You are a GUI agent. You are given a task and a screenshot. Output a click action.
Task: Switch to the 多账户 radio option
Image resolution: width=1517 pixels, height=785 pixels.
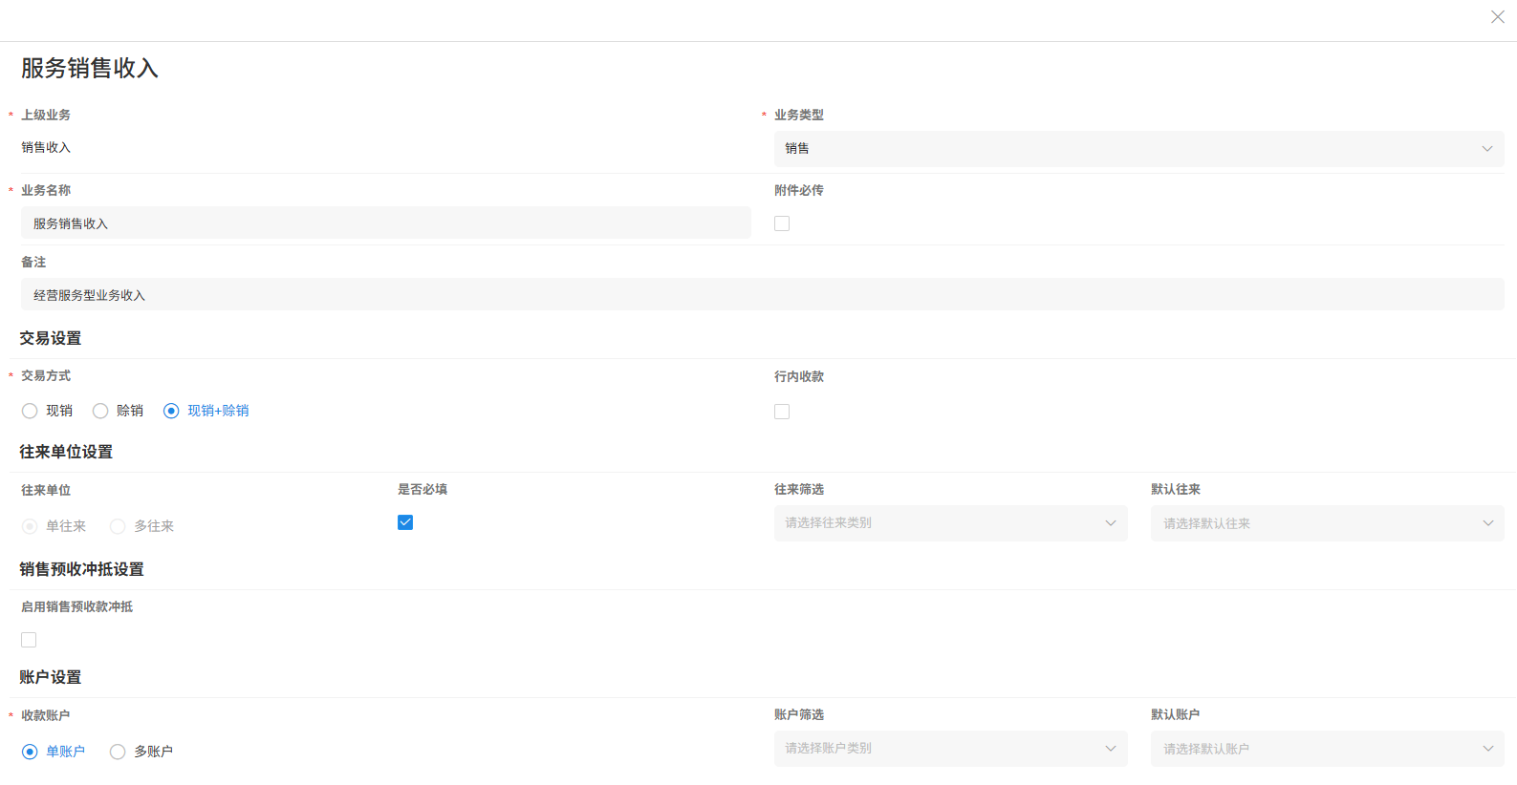(118, 752)
